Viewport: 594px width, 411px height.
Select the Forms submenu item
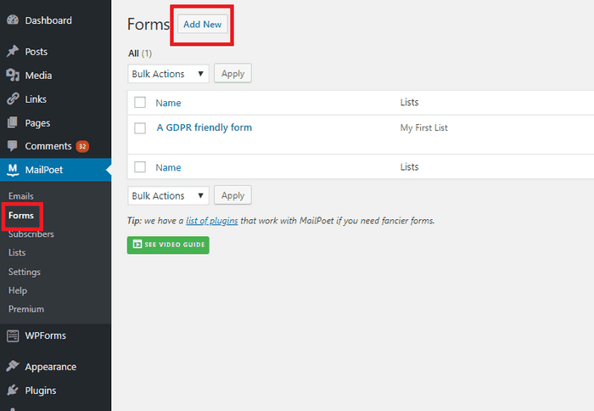click(x=21, y=216)
